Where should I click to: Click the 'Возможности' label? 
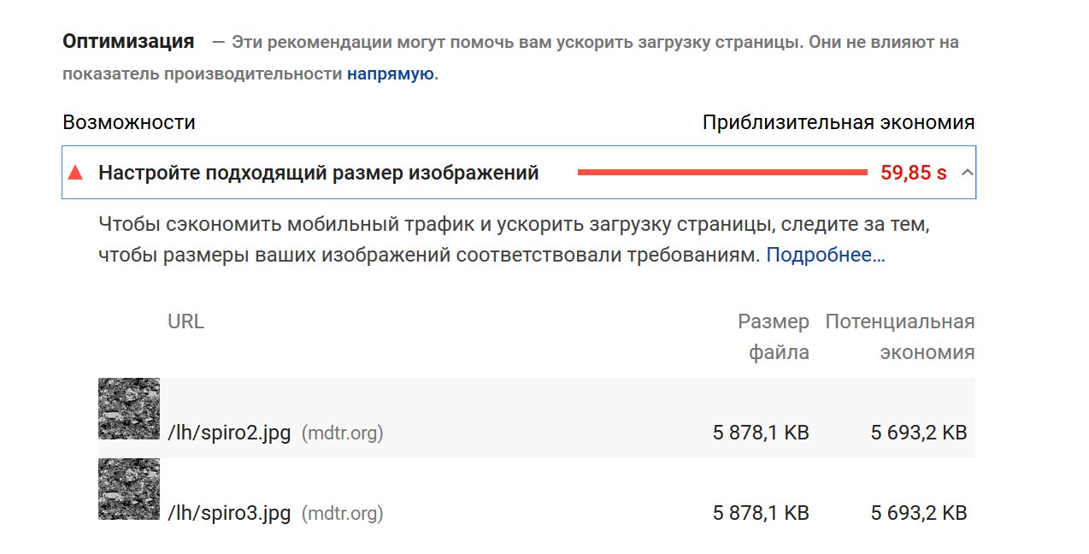129,122
